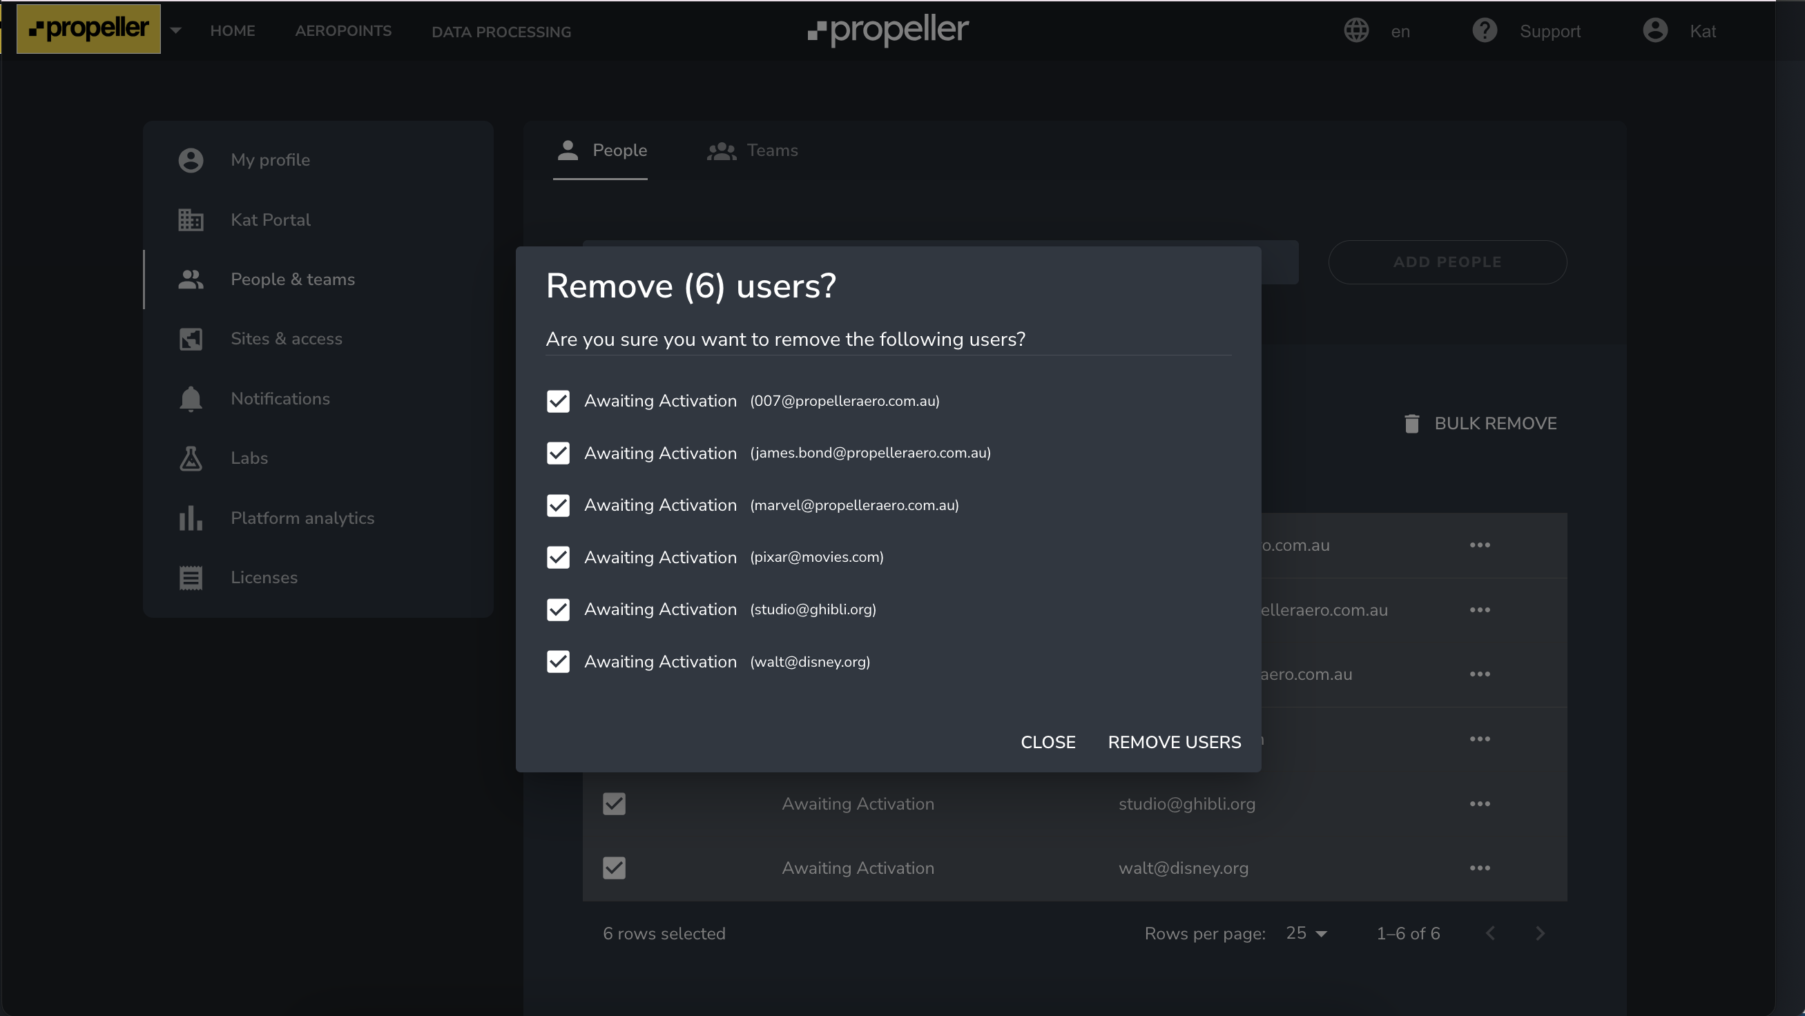Viewport: 1805px width, 1016px height.
Task: Uncheck walt@disney.org in the dialog
Action: tap(558, 662)
